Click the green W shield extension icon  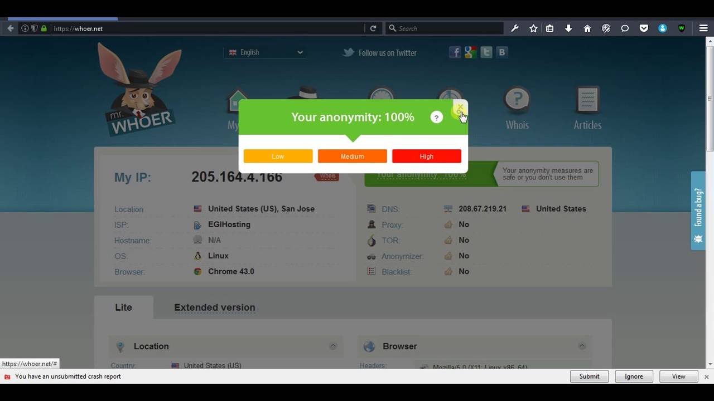pos(682,28)
